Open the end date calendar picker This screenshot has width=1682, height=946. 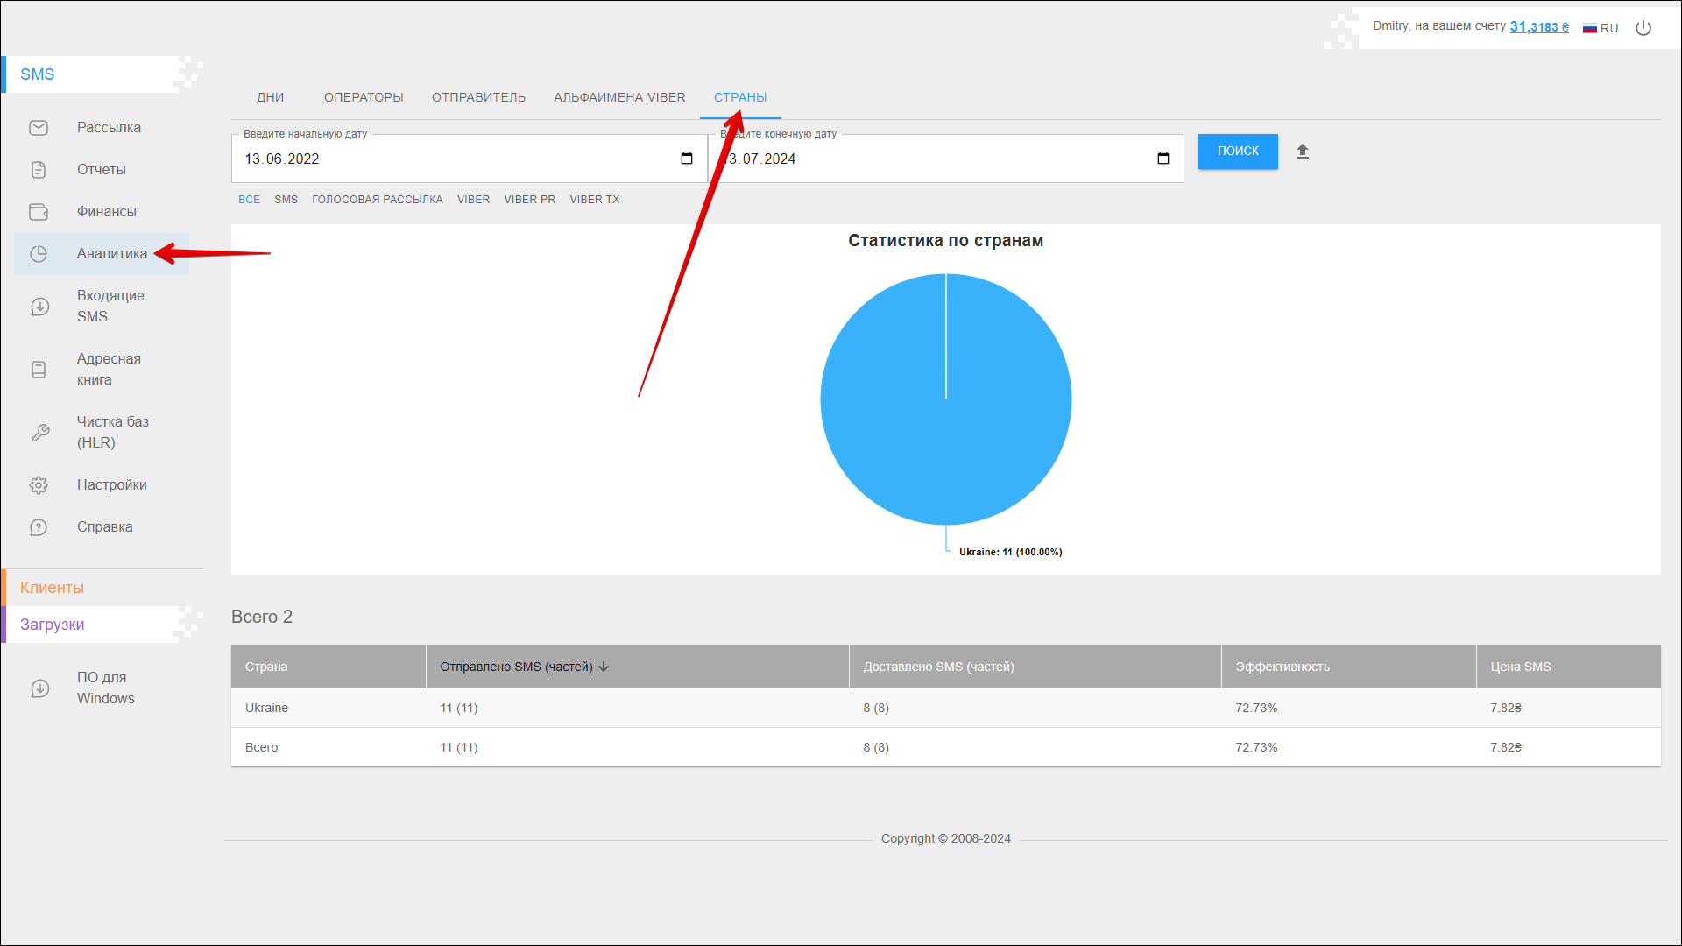[1163, 159]
